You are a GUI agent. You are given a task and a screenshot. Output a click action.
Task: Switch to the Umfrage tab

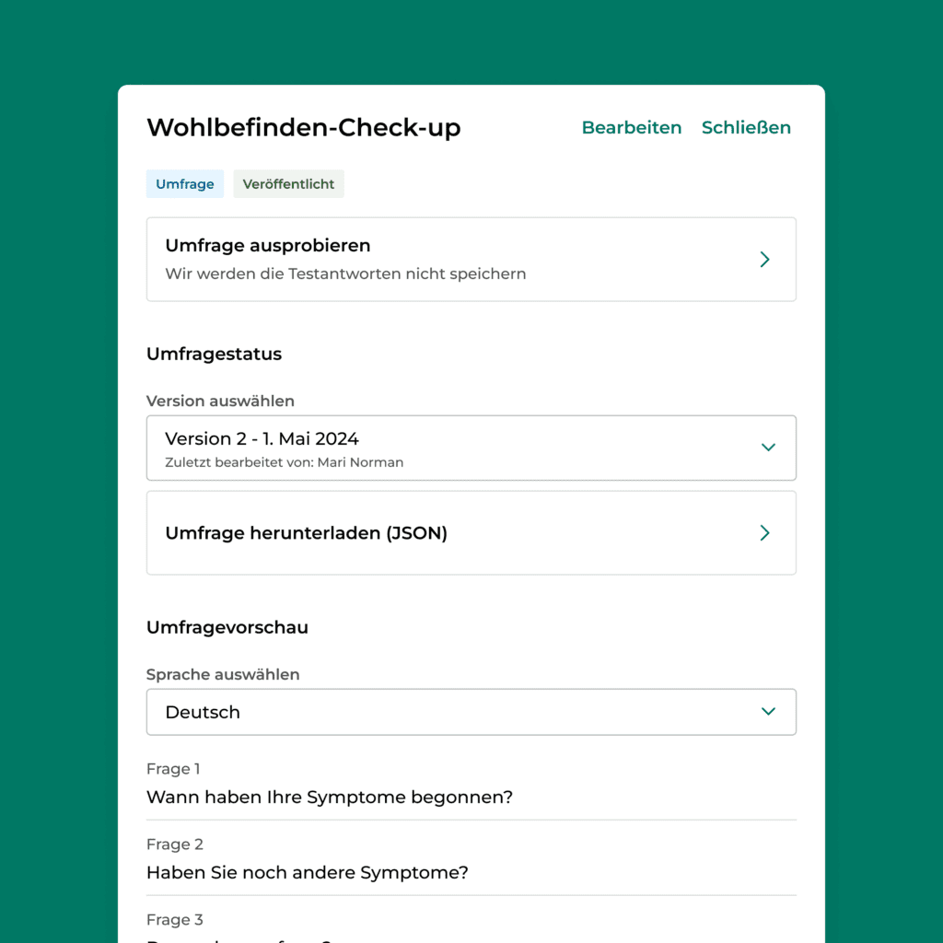(x=184, y=183)
